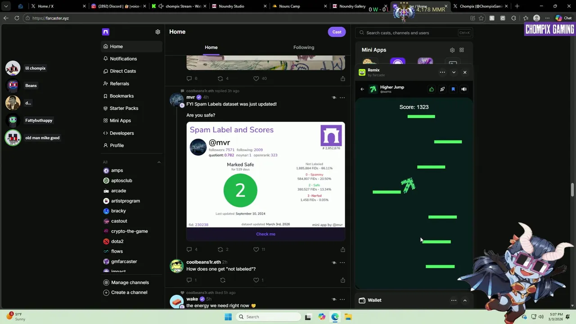
Task: Share coolbeans1r.eth's not labeled cast
Action: click(342, 280)
